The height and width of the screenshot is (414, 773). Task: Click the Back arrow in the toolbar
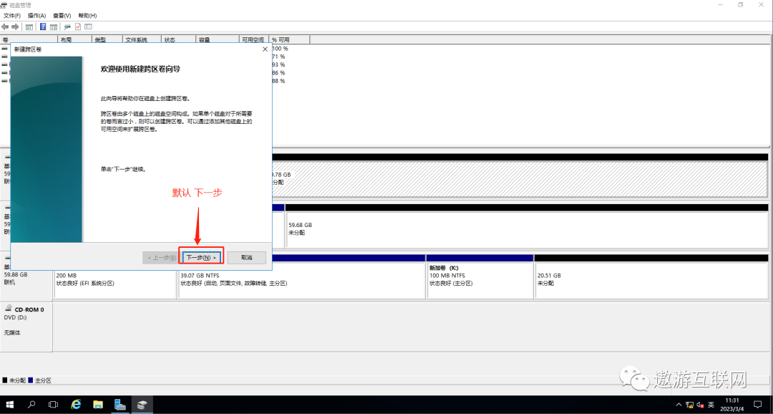(5, 27)
